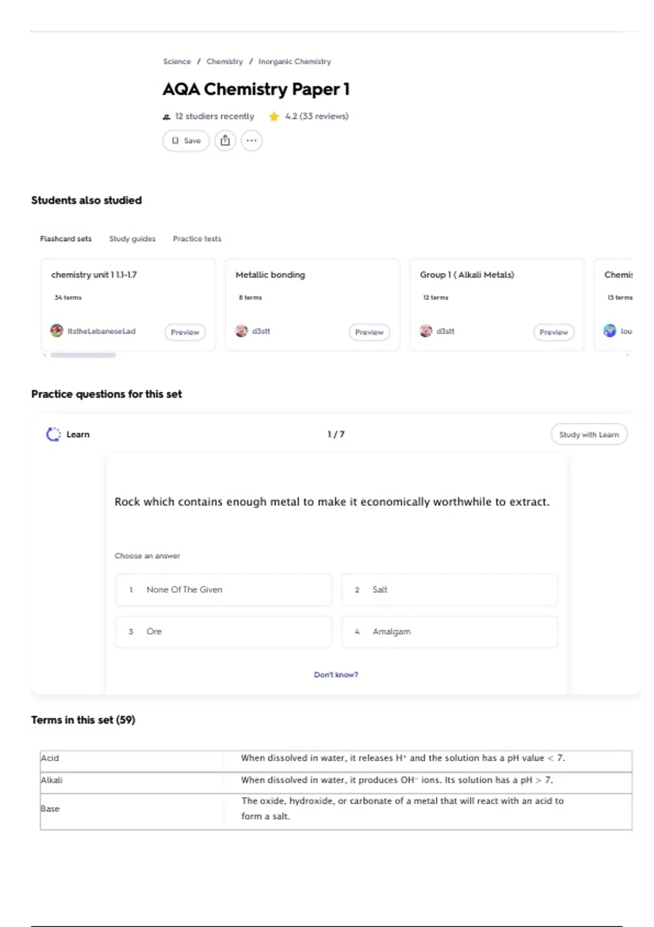Image resolution: width=654 pixels, height=927 pixels.
Task: Select answer None Of The Given
Action: [223, 589]
